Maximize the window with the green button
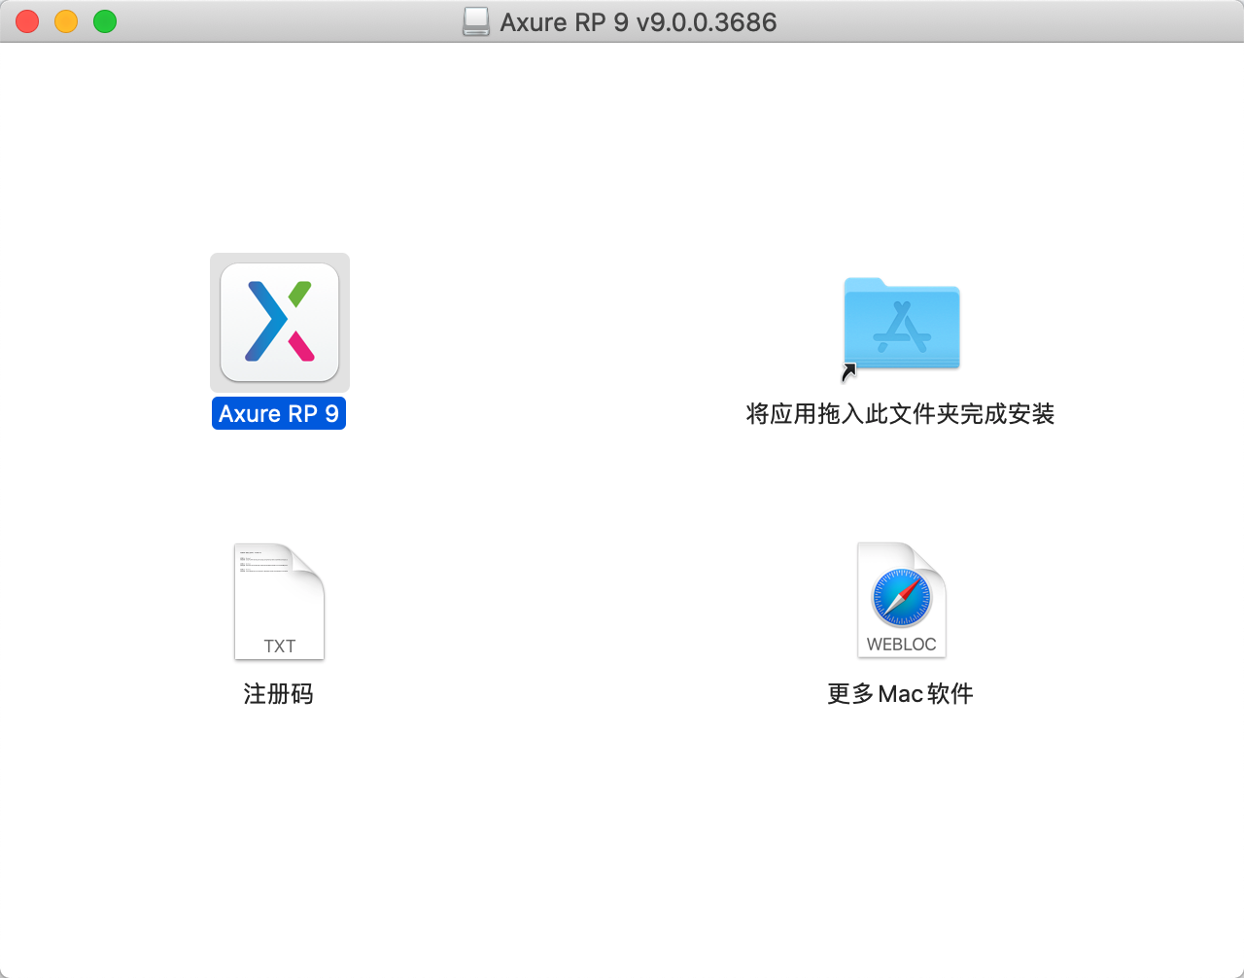The height and width of the screenshot is (978, 1244). click(x=105, y=21)
